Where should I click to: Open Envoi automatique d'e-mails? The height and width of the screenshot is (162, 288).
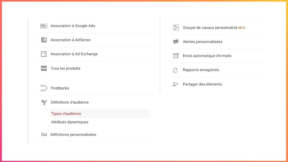point(217,56)
